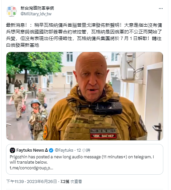Click the 下午11:39 tweet timestamp
The image size is (171, 190).
[15, 182]
